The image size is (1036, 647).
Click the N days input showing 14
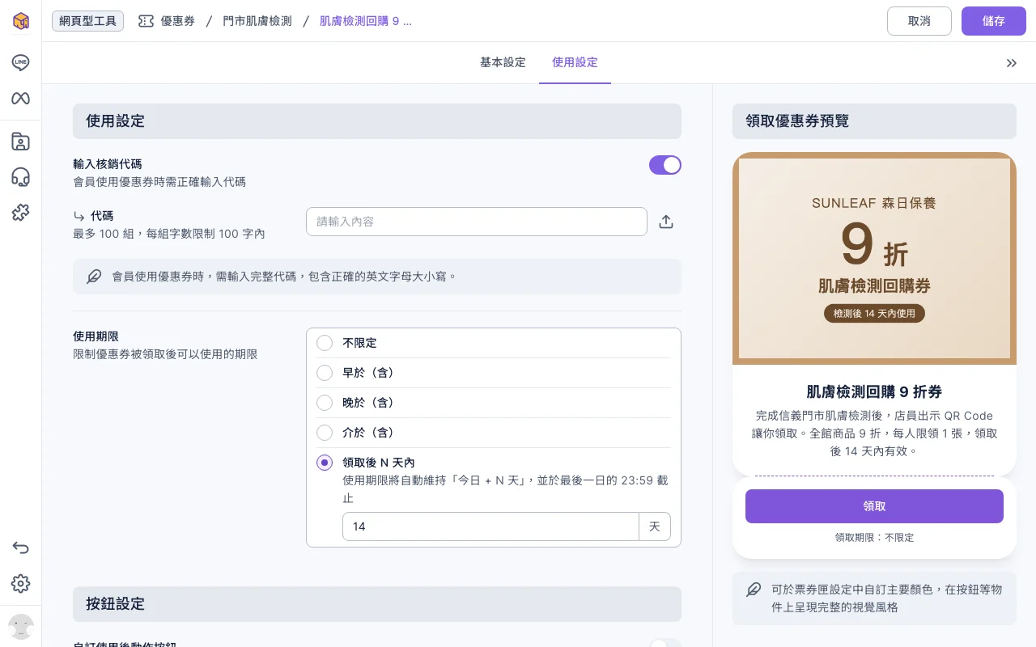point(490,526)
